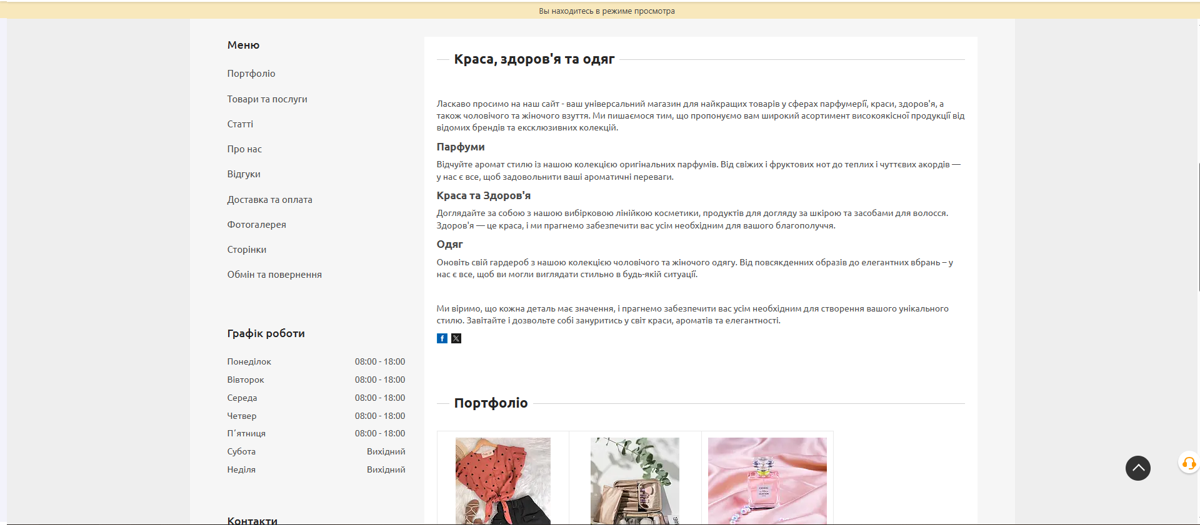Screen dimensions: 1200x525
Task: Open the Статті menu link
Action: [240, 124]
